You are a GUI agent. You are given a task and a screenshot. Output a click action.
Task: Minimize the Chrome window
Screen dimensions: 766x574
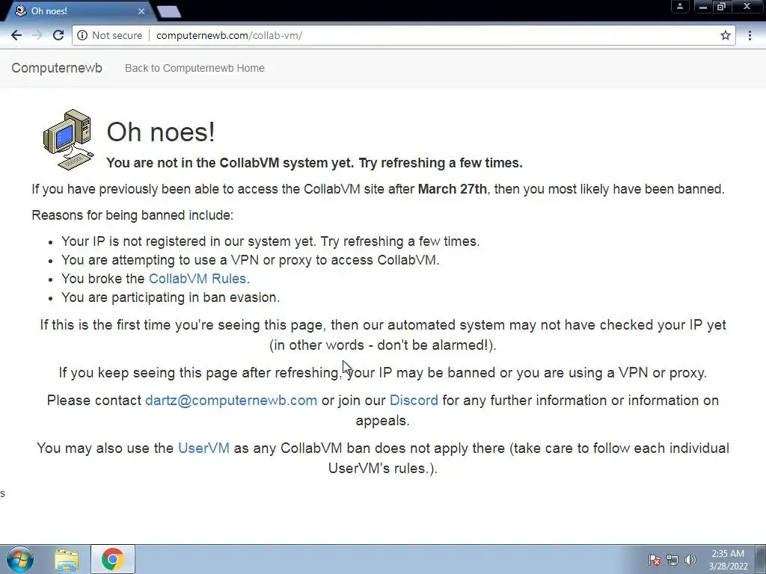(x=703, y=6)
